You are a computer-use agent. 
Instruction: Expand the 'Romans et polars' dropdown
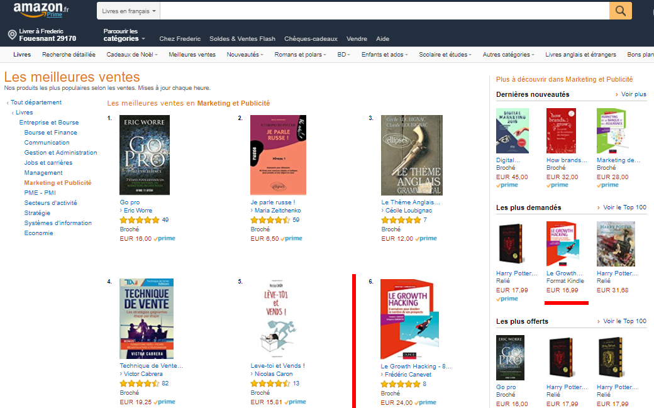click(x=301, y=54)
